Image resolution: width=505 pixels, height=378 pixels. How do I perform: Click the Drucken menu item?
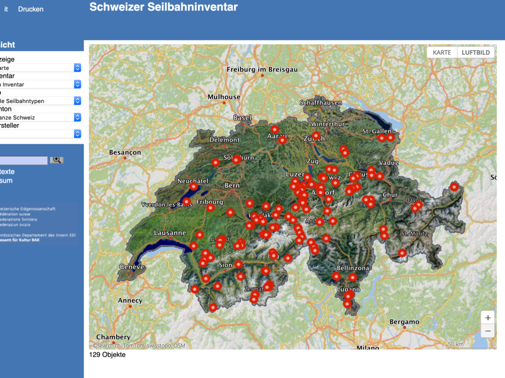[31, 9]
